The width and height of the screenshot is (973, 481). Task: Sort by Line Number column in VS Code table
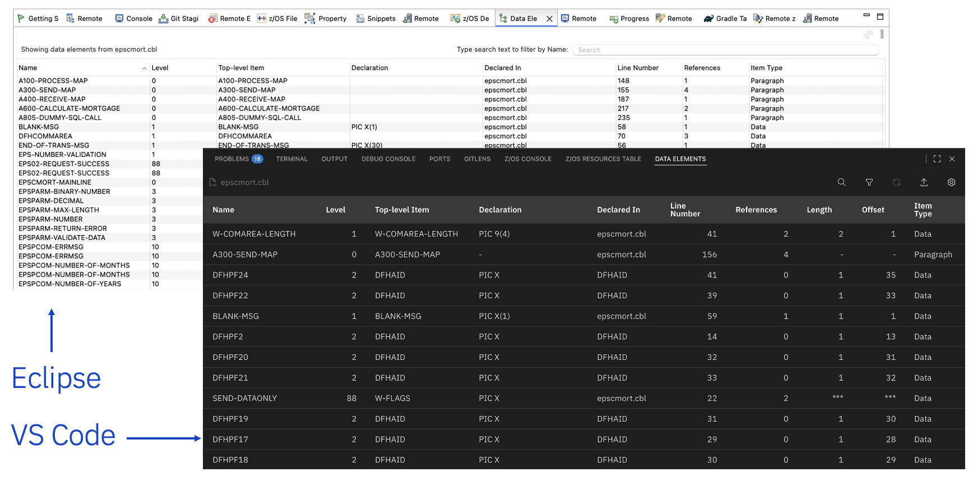pos(684,210)
